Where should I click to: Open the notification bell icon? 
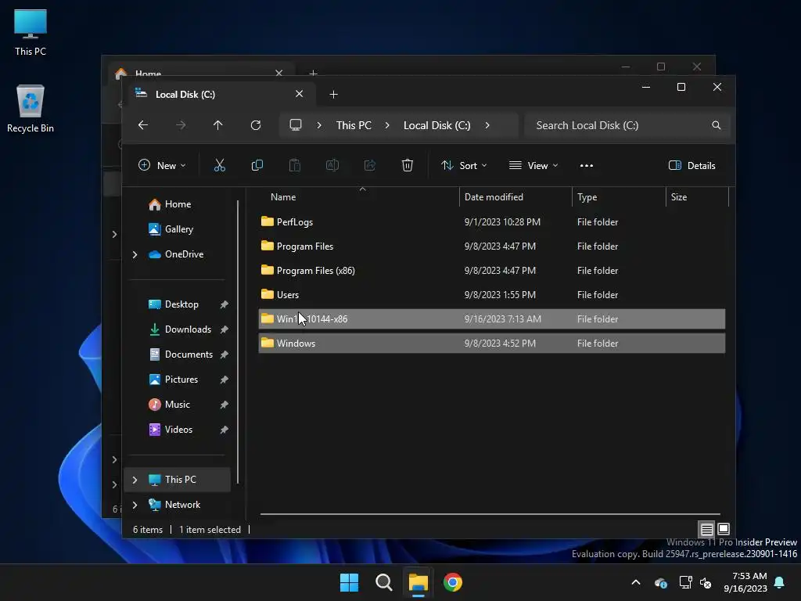780,582
